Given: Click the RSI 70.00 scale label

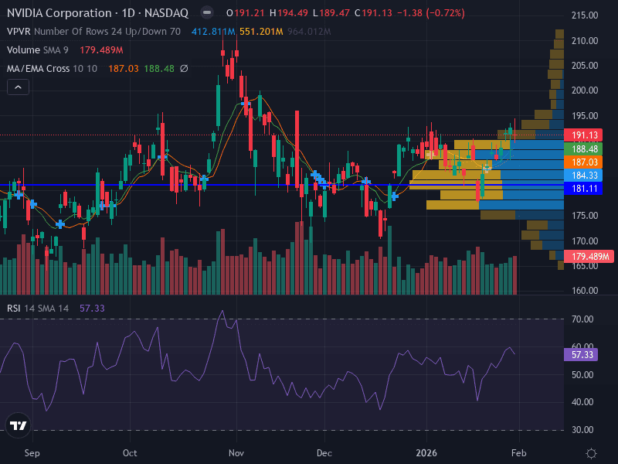Looking at the screenshot, I should coord(582,319).
